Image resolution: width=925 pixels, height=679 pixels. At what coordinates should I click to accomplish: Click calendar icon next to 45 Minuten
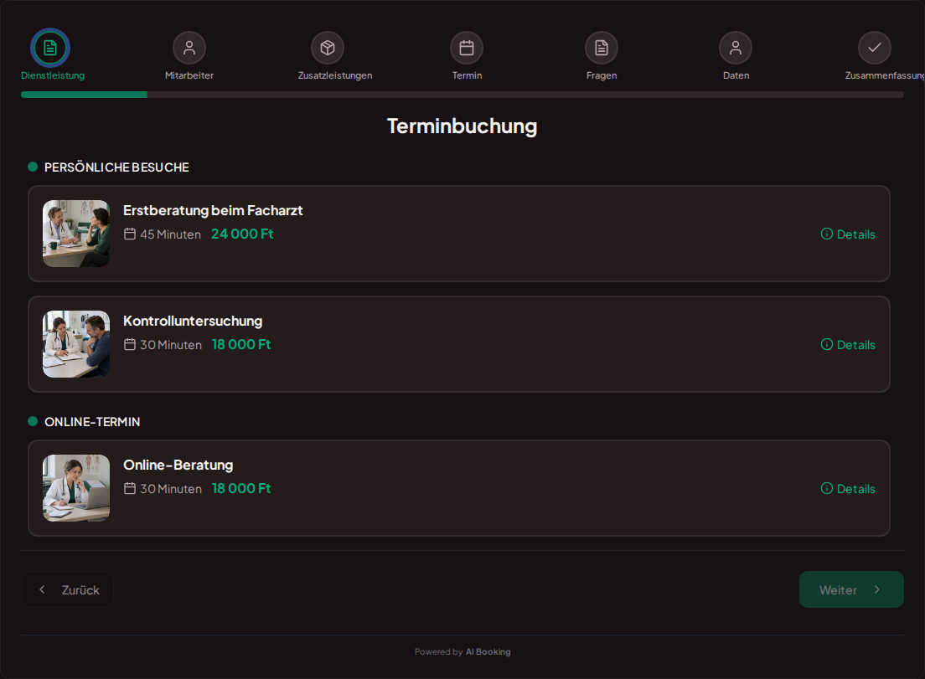click(x=130, y=234)
